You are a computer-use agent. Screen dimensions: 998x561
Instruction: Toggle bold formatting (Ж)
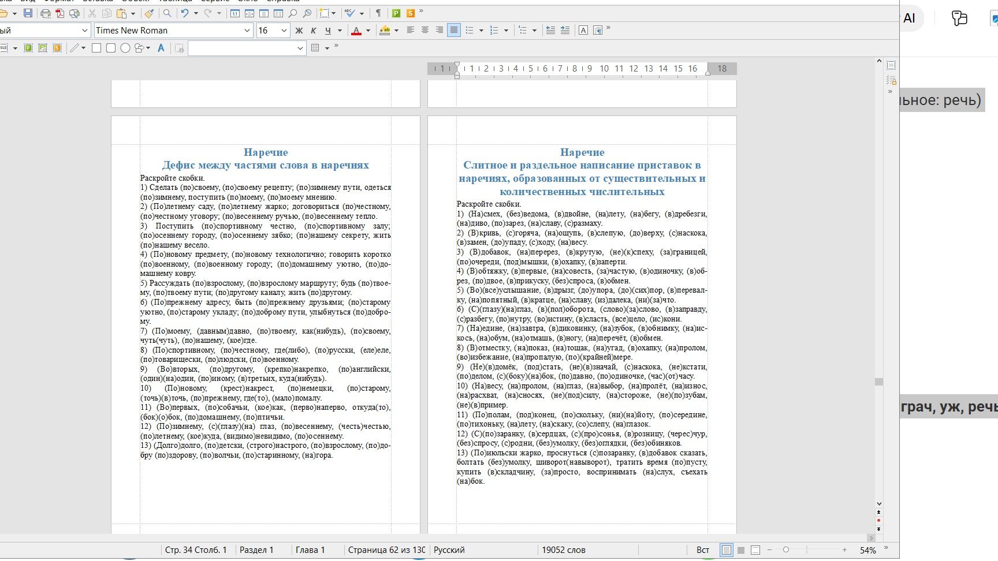point(299,30)
